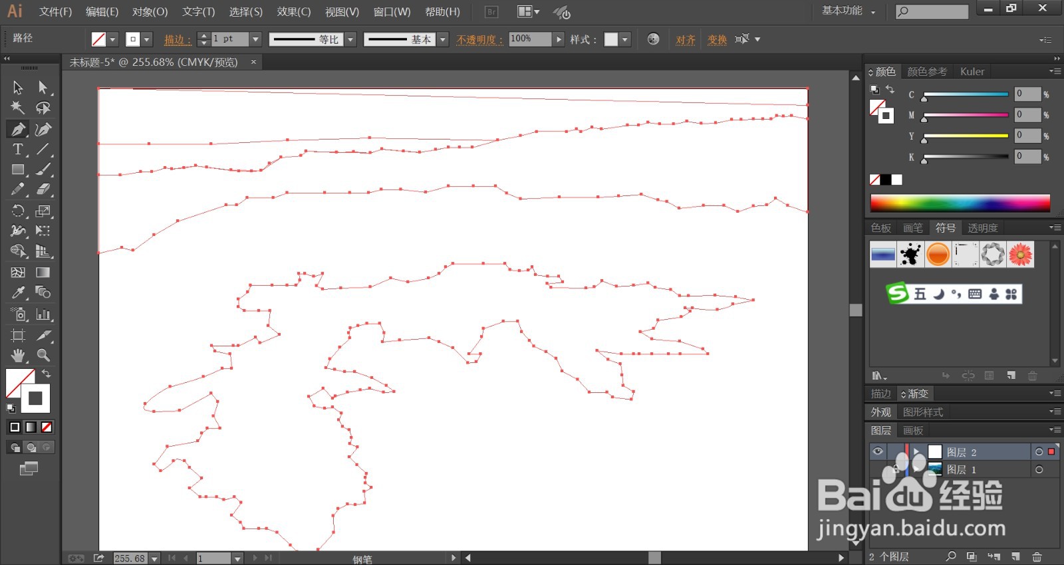Activate the Artboard tool
Screen dimensions: 1064x565
coord(18,336)
